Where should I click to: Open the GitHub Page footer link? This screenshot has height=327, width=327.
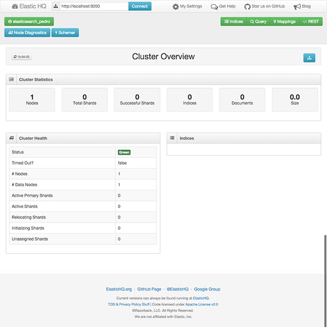(x=149, y=289)
